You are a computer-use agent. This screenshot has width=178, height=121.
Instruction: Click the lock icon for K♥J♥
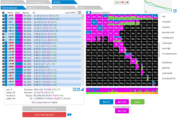coord(3,46)
